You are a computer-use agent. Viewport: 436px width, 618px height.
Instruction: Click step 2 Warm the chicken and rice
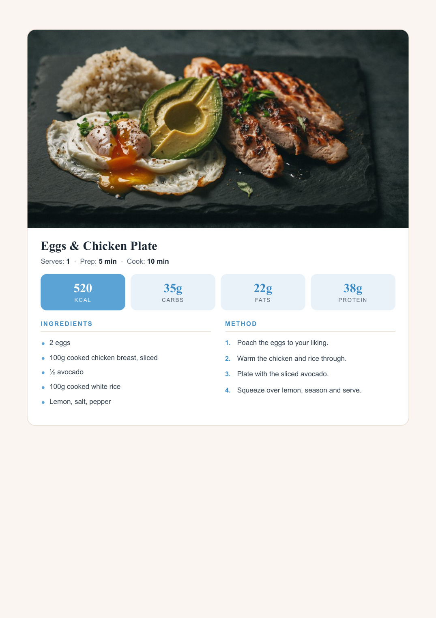tap(292, 358)
